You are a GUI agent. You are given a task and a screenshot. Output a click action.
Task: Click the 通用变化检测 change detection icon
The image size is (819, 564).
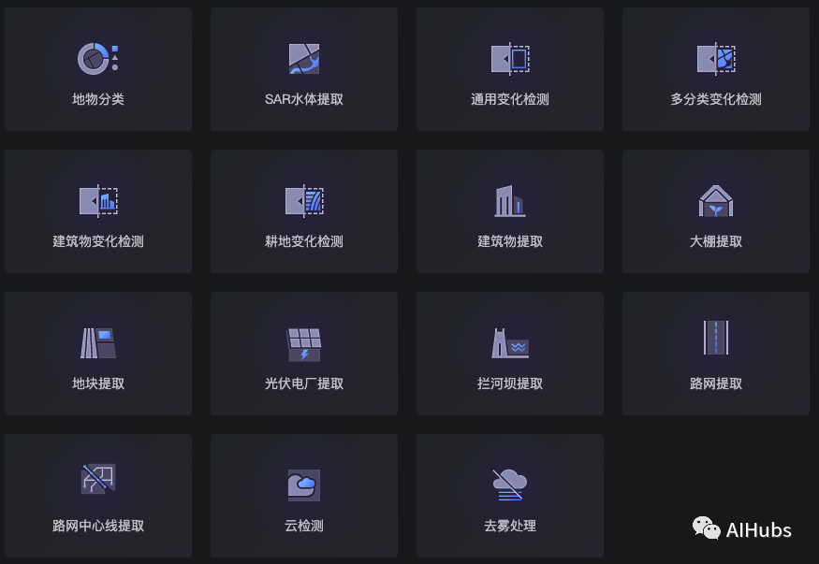509,56
